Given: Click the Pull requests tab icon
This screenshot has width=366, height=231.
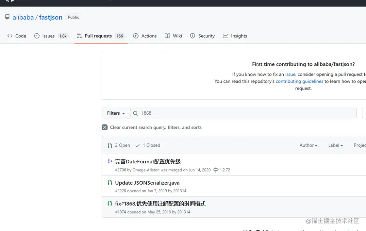Looking at the screenshot, I should point(79,36).
